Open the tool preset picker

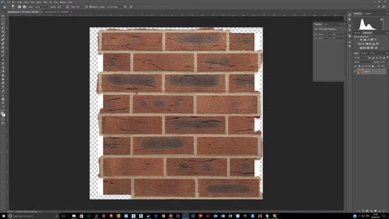click(x=5, y=7)
